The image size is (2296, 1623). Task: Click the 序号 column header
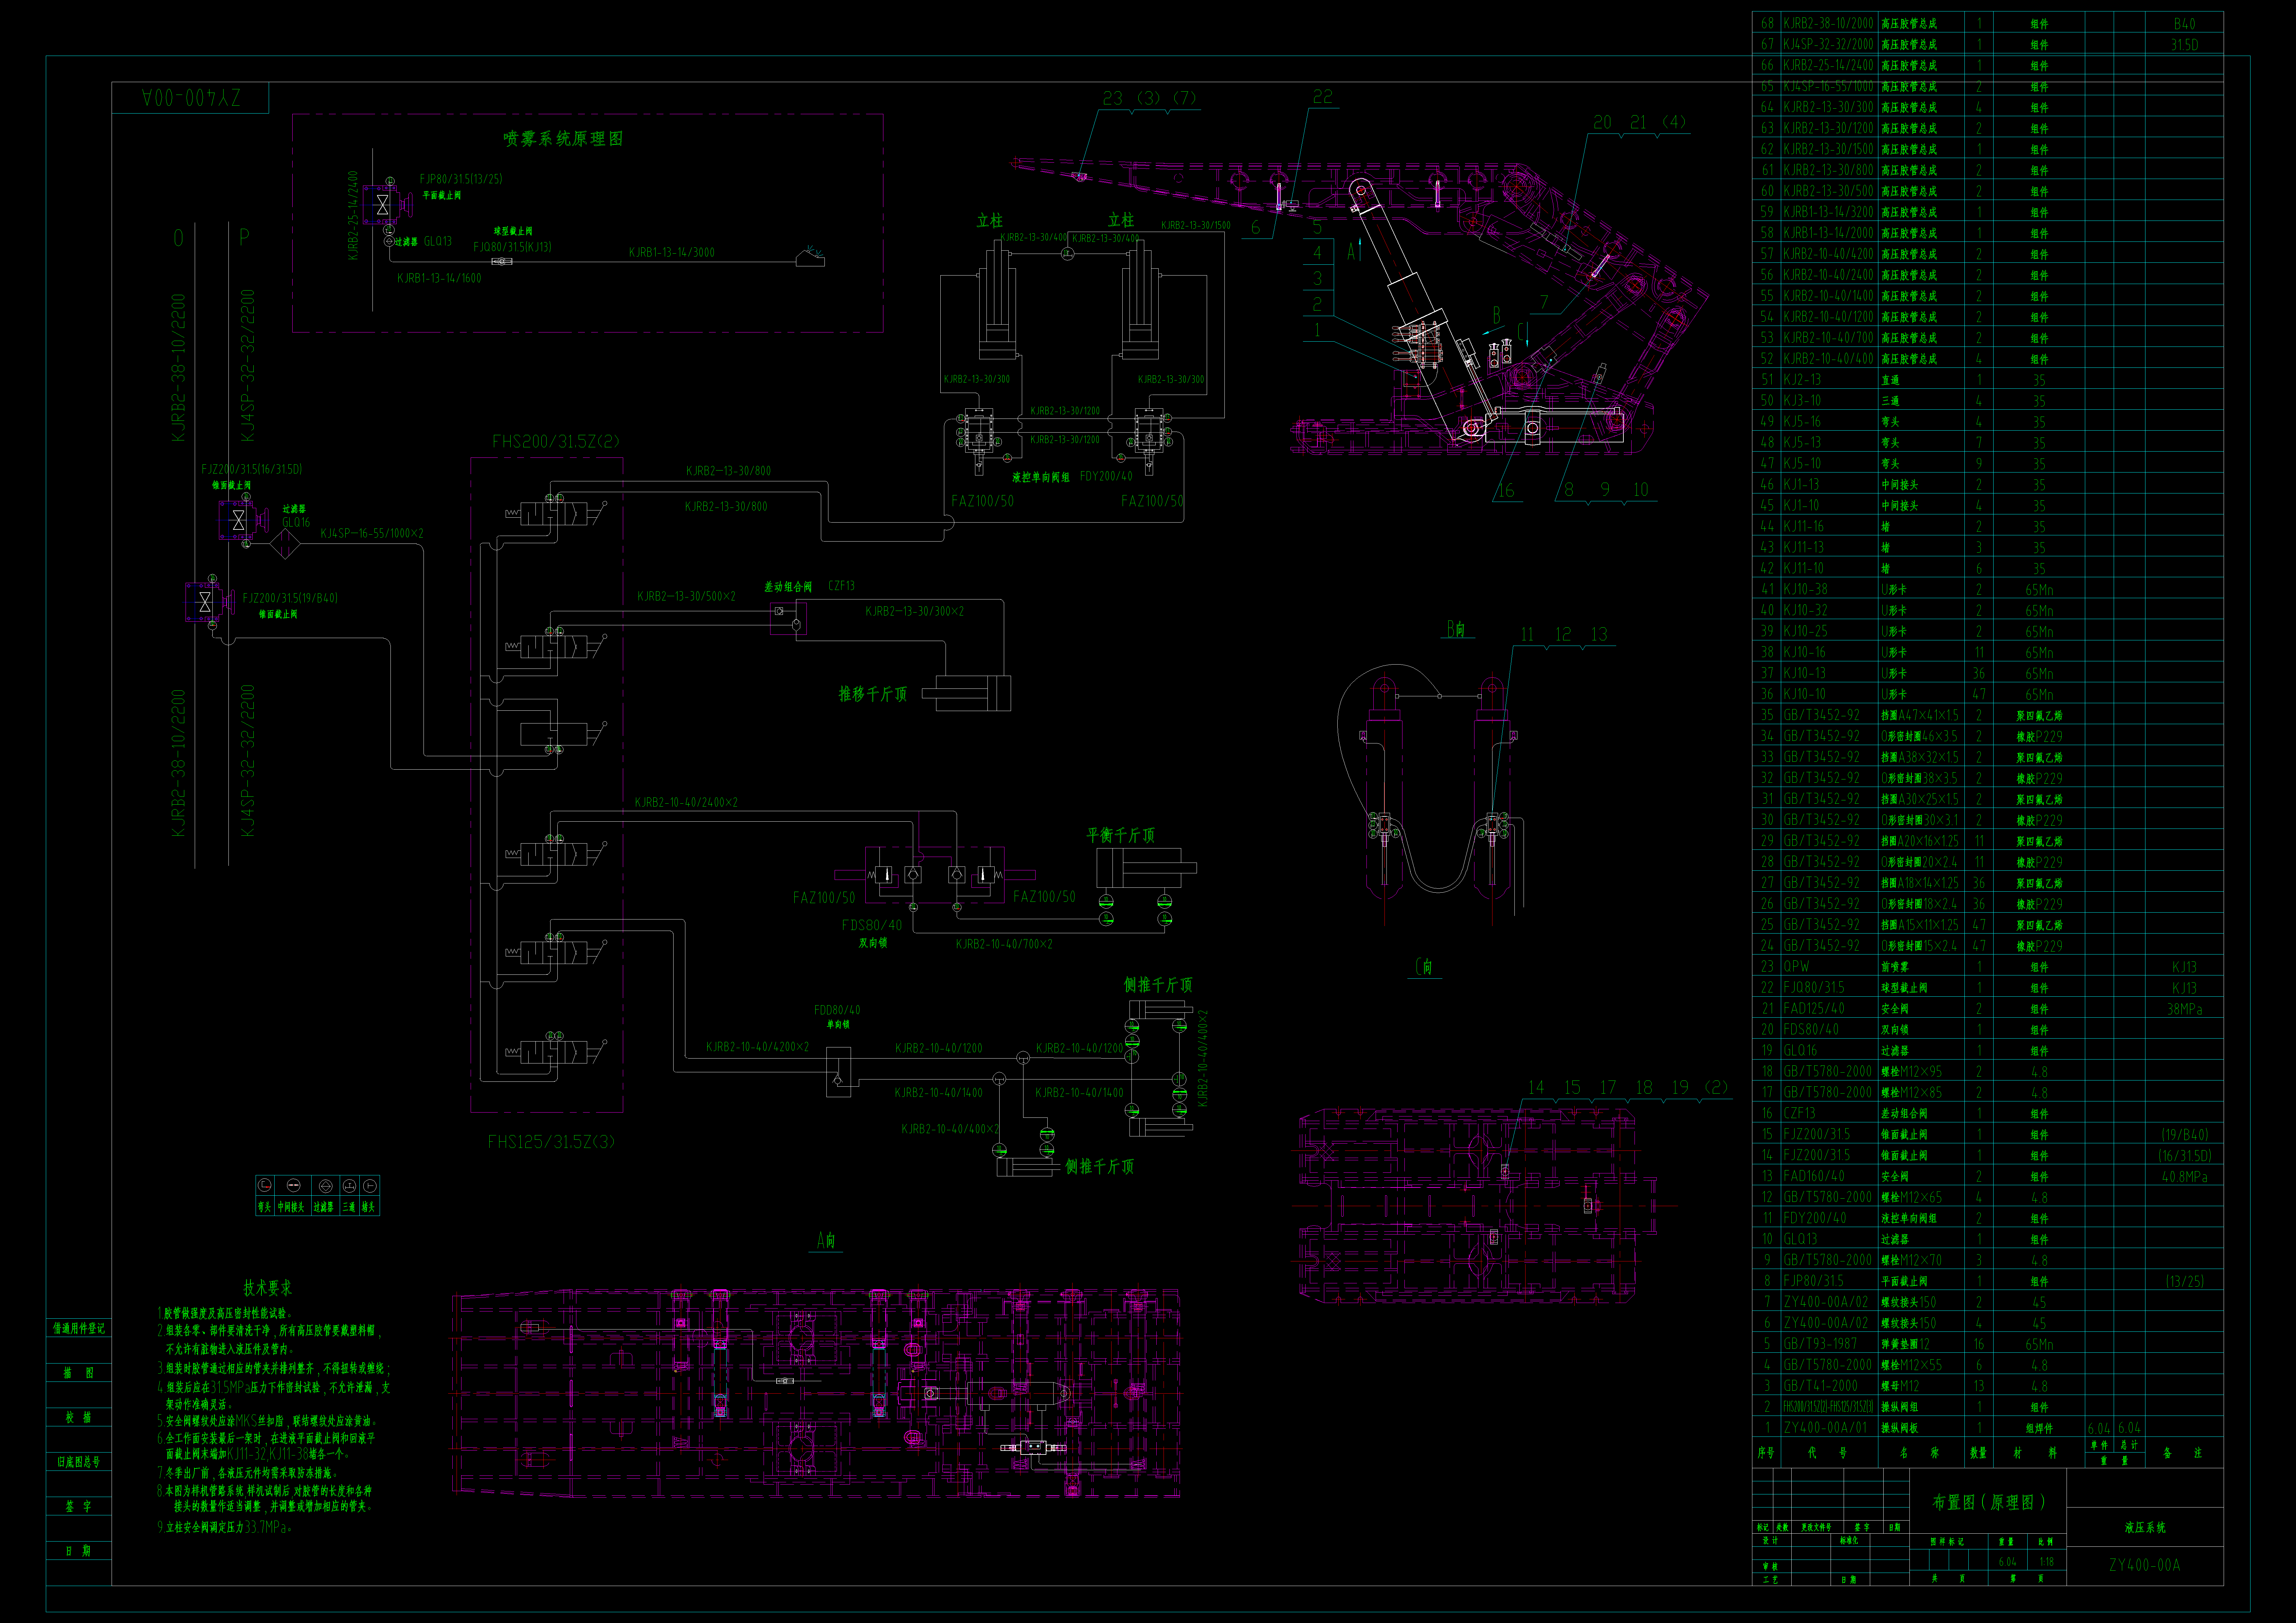(x=1766, y=1453)
